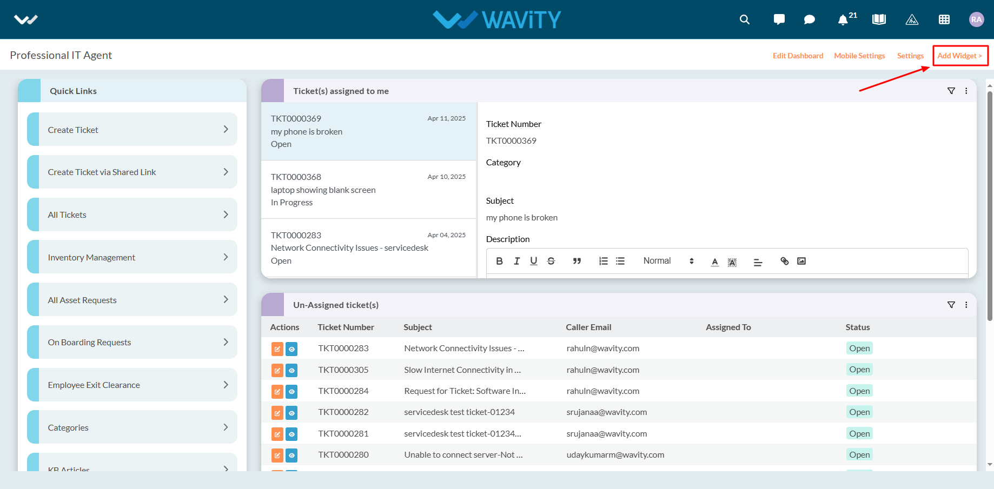The width and height of the screenshot is (994, 489).
Task: Open text alignment options
Action: pos(758,262)
